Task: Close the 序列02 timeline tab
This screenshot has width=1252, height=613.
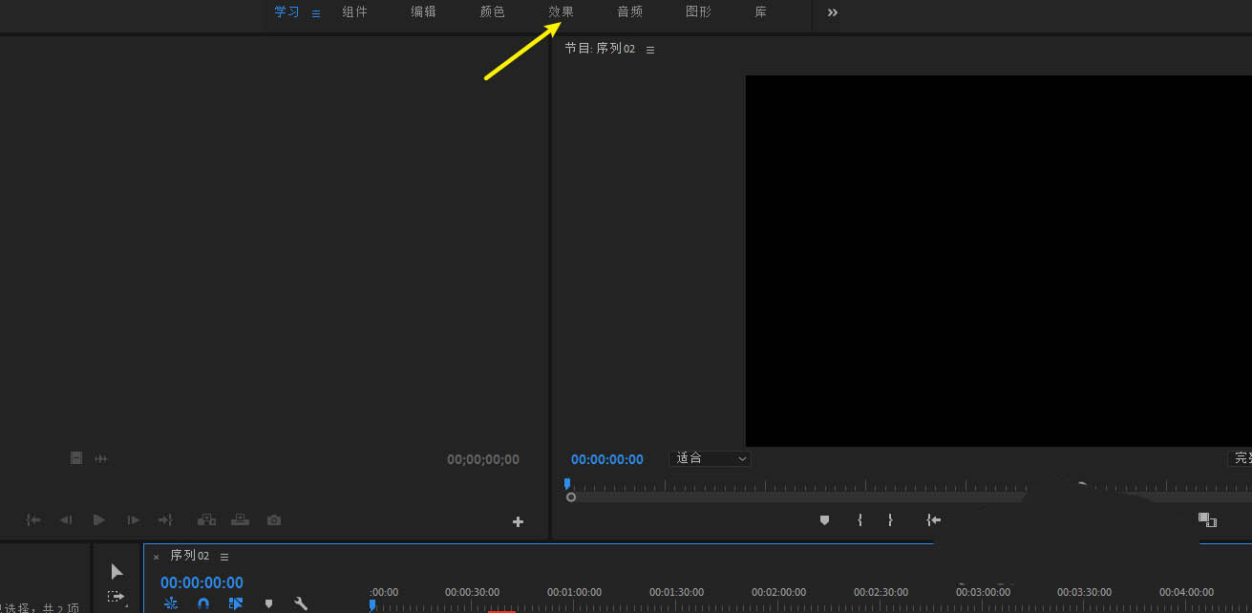Action: [x=157, y=557]
